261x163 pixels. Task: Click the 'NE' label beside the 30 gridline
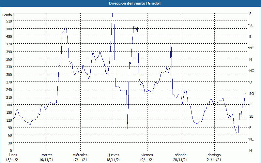click(x=252, y=139)
